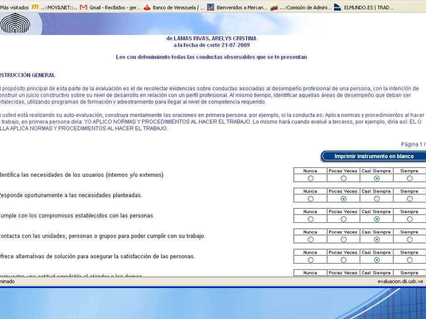The height and width of the screenshot is (319, 426).
Task: Select Siempre for Cumple con los compromisos
Action: 410,219
